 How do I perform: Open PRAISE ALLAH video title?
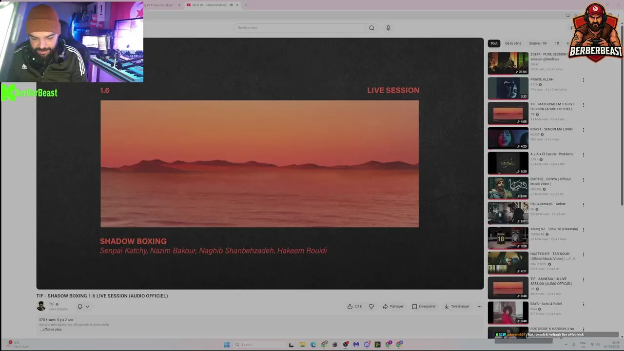click(542, 79)
